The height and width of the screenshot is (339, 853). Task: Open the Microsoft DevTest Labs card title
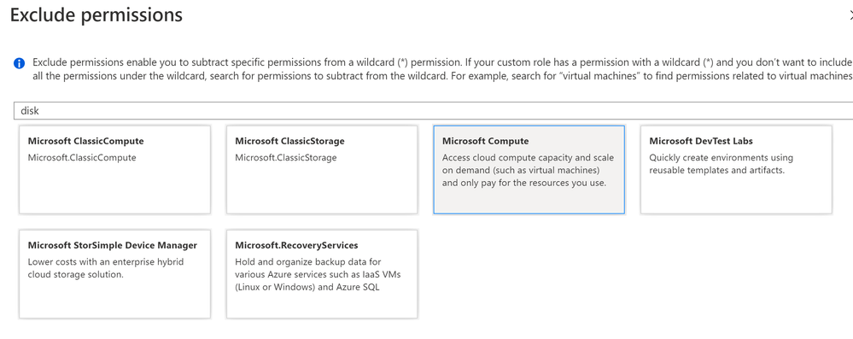click(701, 141)
